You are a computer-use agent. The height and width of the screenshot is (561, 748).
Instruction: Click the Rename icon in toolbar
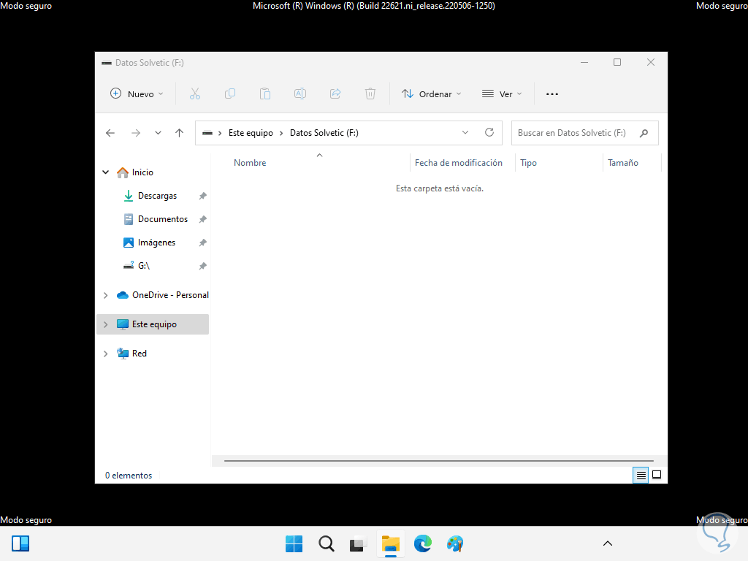coord(300,94)
